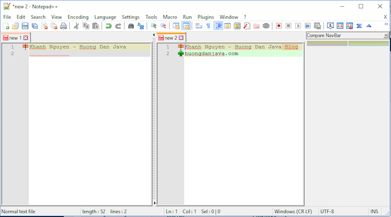This screenshot has height=217, width=391.
Task: Open the Run menu
Action: [187, 17]
